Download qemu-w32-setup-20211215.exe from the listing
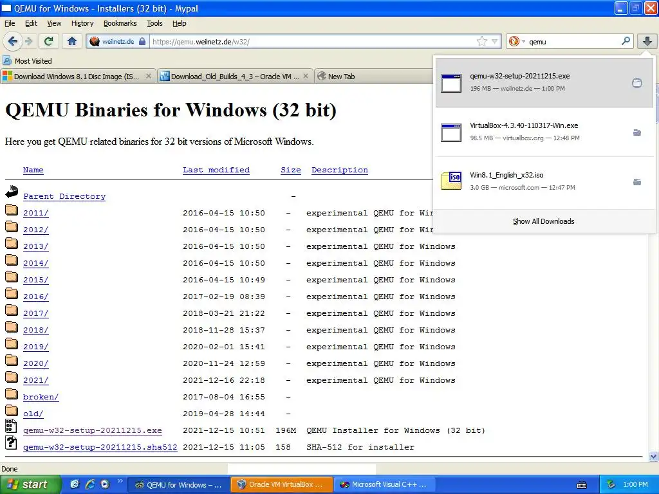This screenshot has height=494, width=659. click(x=93, y=430)
